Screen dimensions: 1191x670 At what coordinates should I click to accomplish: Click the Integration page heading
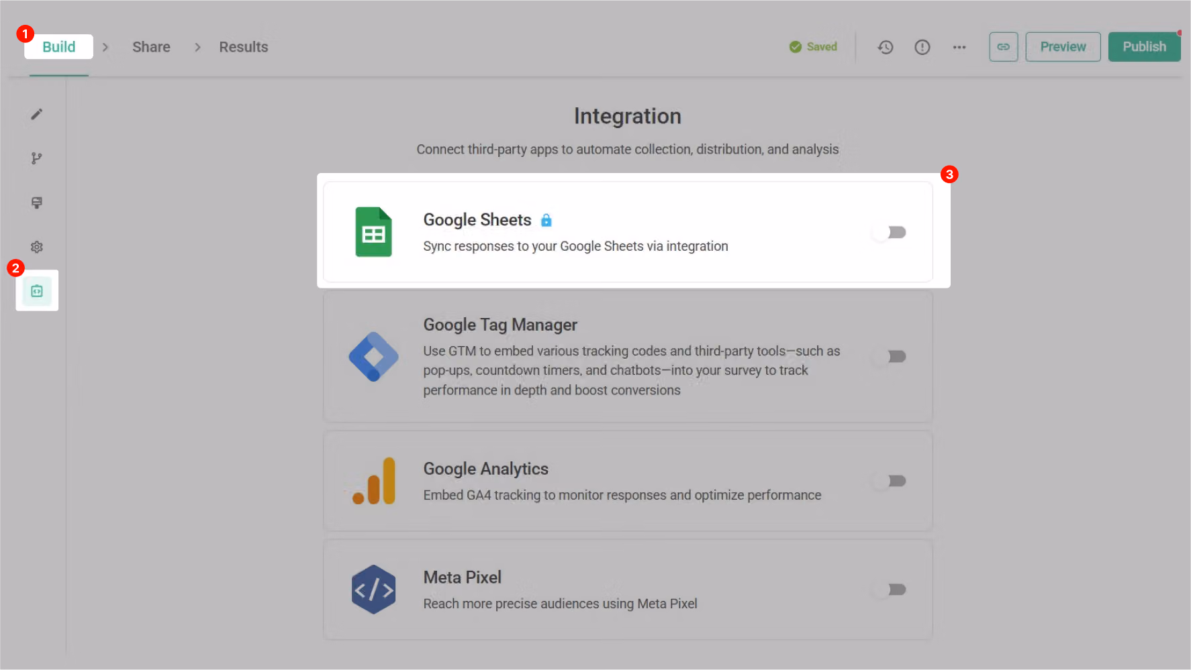coord(628,116)
